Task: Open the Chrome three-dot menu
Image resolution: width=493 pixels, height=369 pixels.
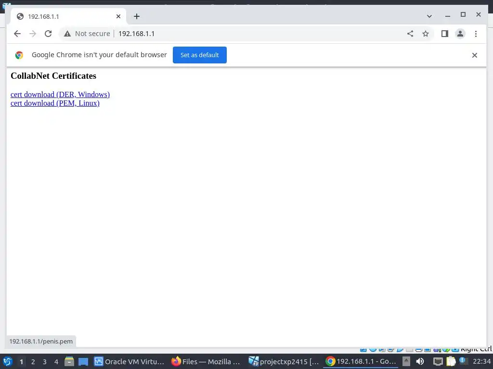Action: point(476,34)
